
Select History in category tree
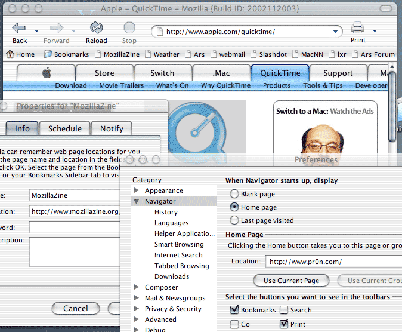coord(166,212)
